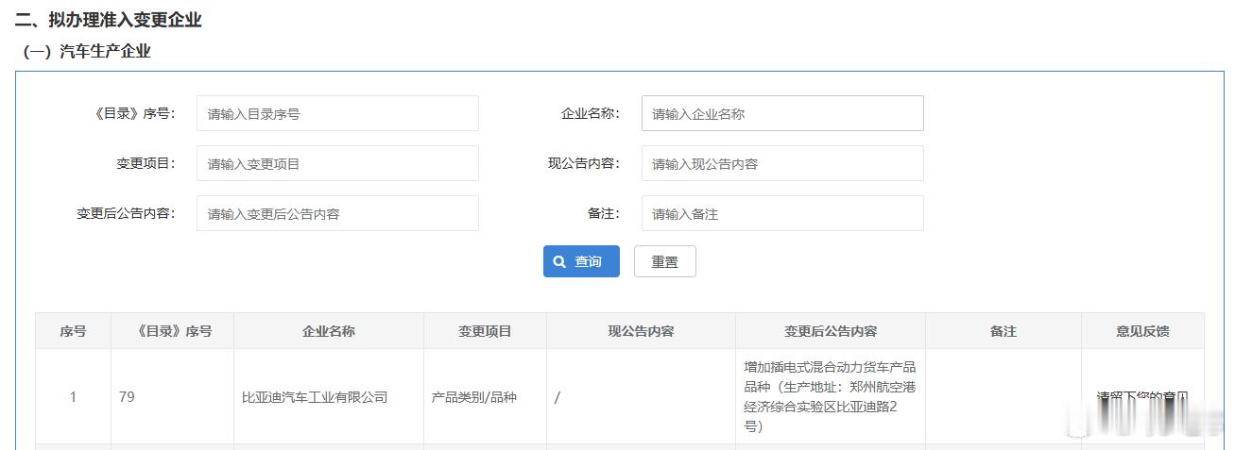This screenshot has height=450, width=1235.
Task: Click the 企业名称 table column header
Action: [329, 331]
